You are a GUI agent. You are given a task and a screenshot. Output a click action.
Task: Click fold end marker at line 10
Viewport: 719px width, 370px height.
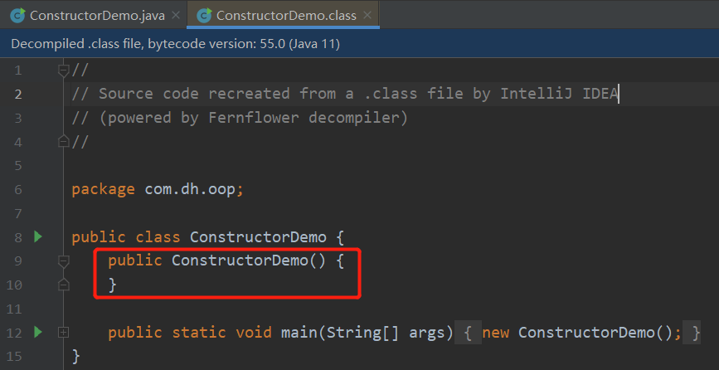click(x=63, y=285)
